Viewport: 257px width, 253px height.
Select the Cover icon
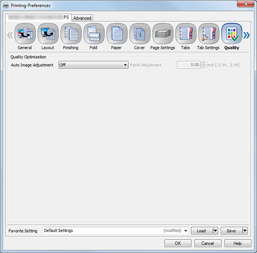coord(140,34)
